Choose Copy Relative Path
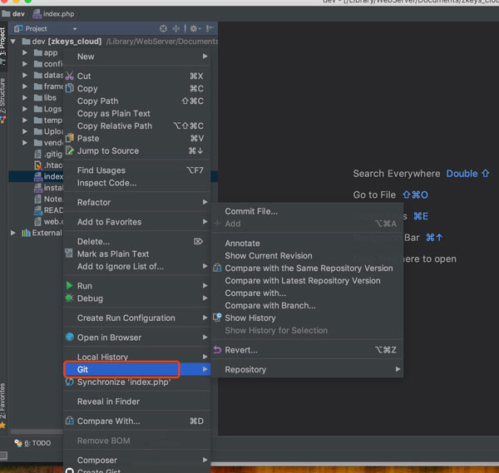 [x=137, y=126]
